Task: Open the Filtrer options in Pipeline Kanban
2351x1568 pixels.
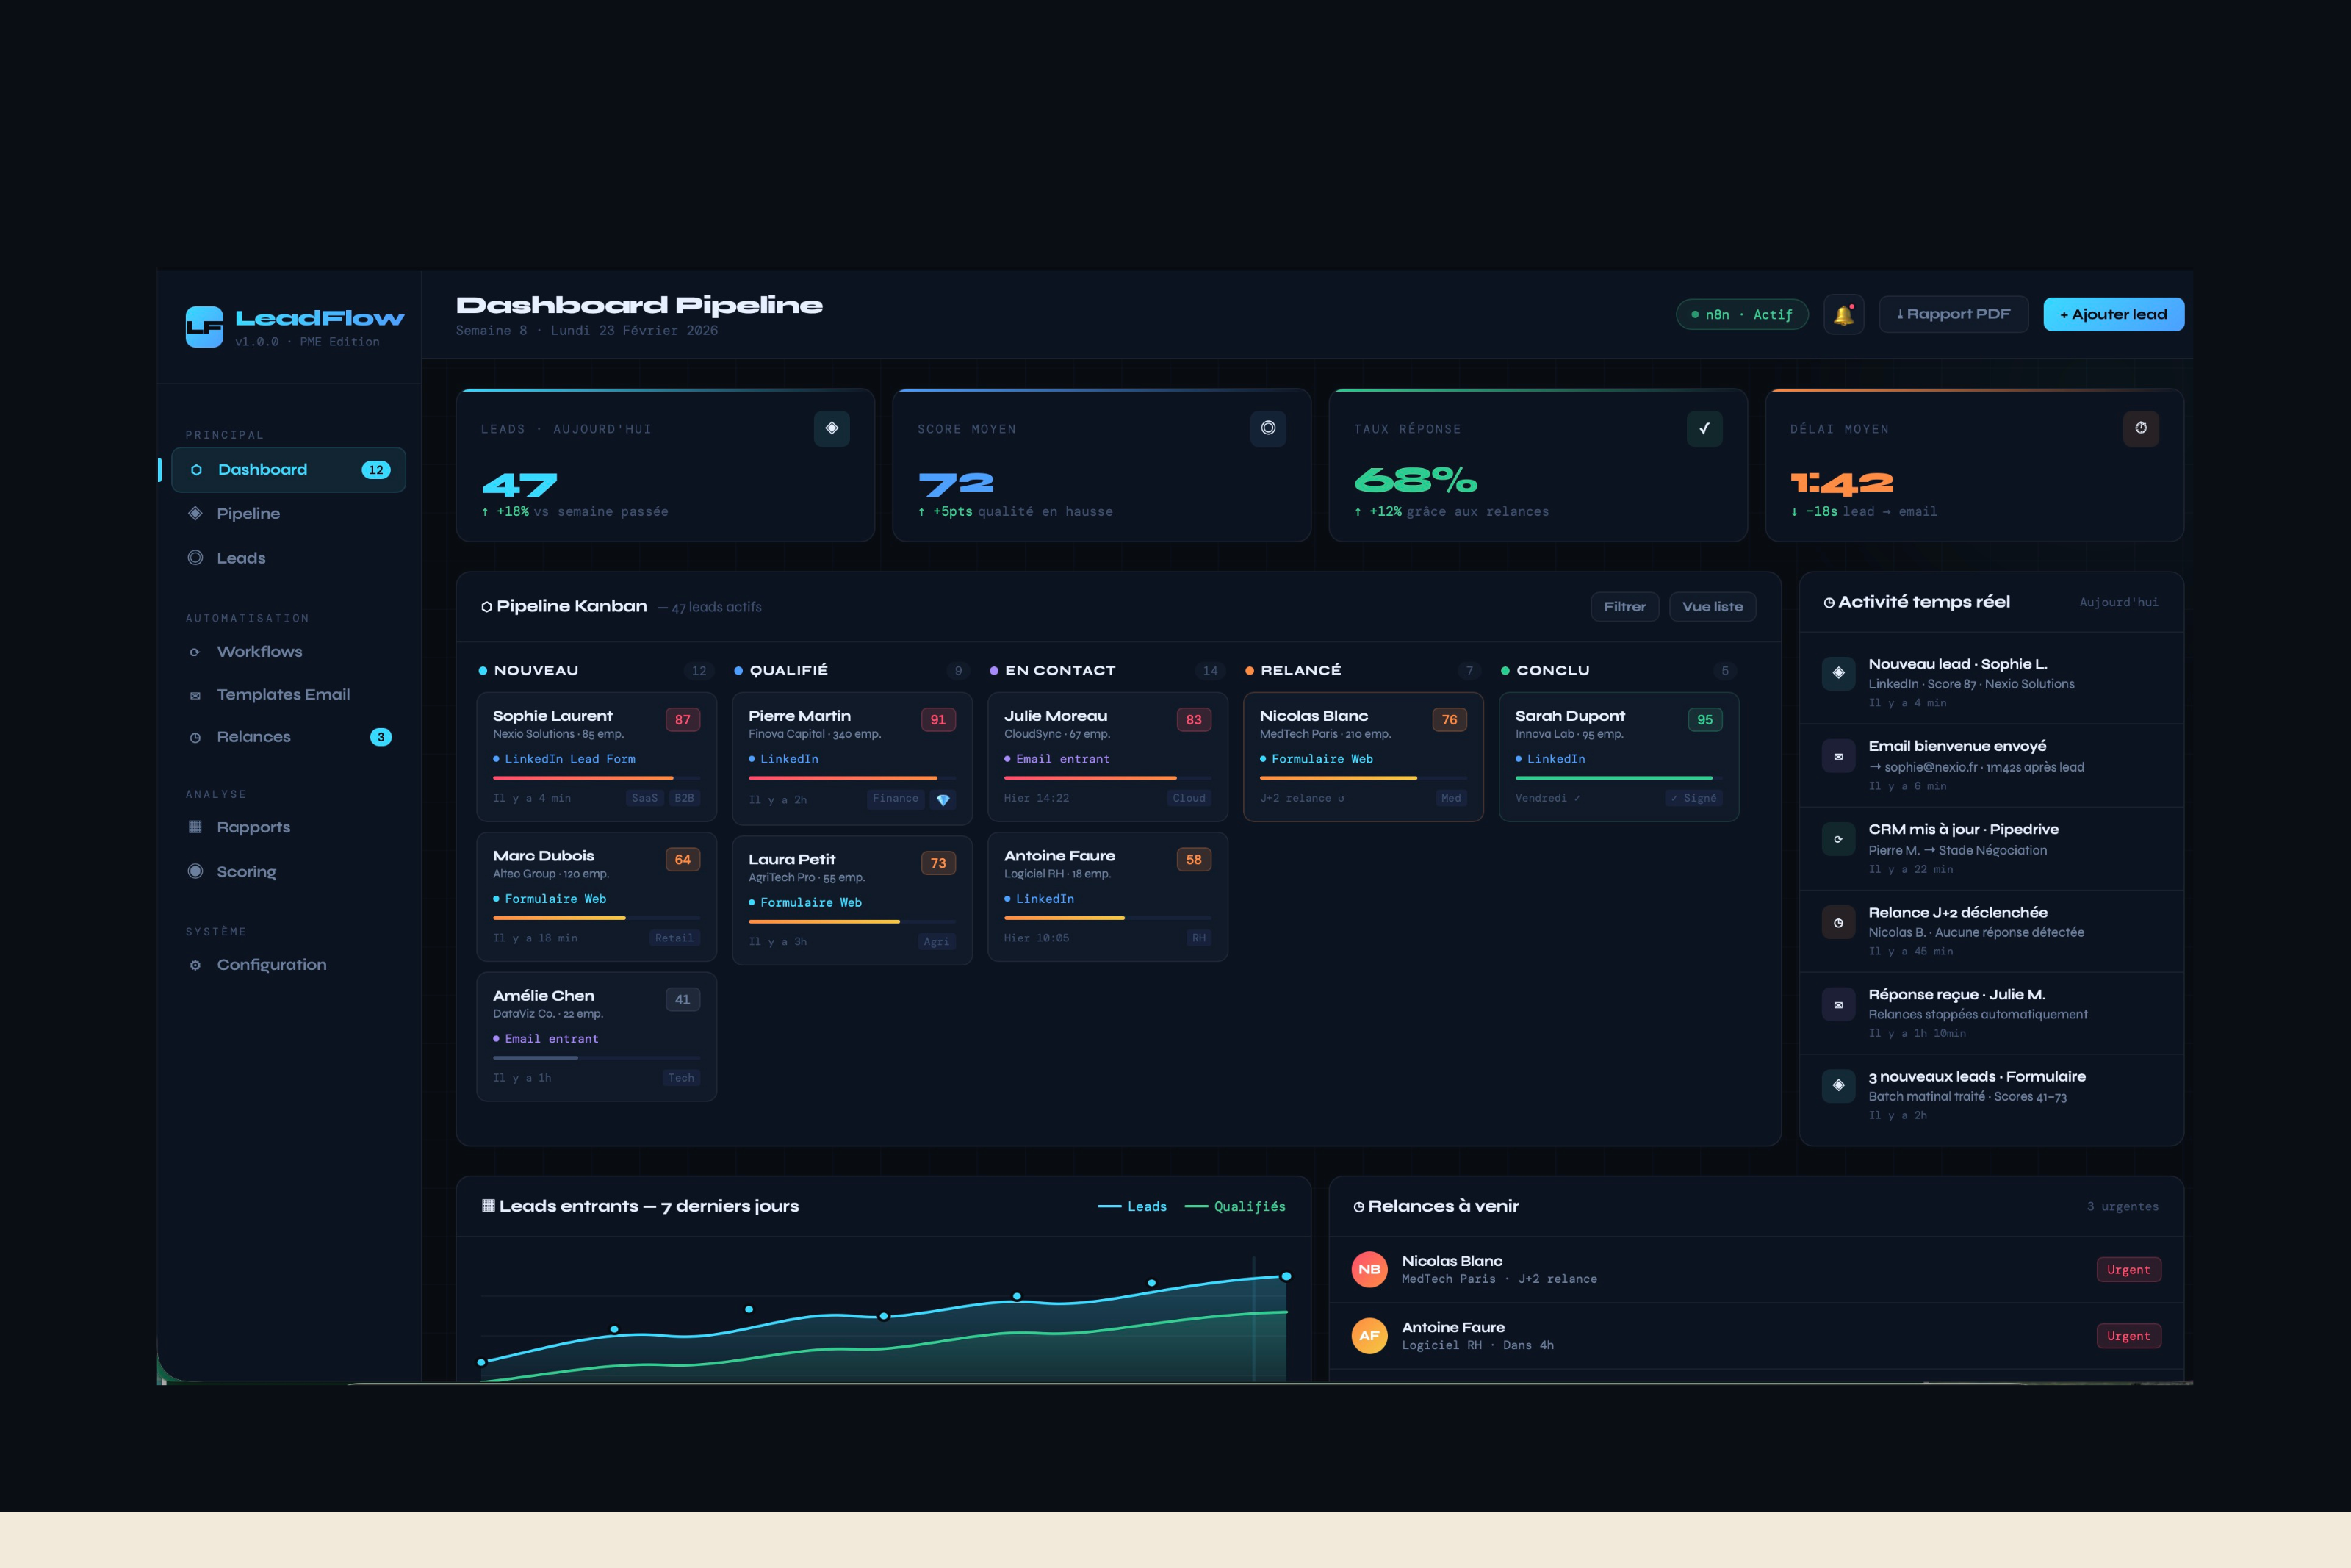Action: [1624, 606]
